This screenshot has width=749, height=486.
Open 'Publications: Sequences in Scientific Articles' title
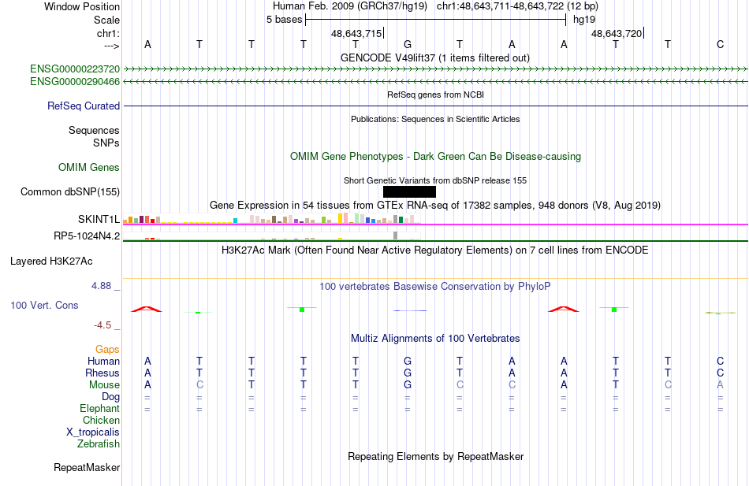coord(435,119)
